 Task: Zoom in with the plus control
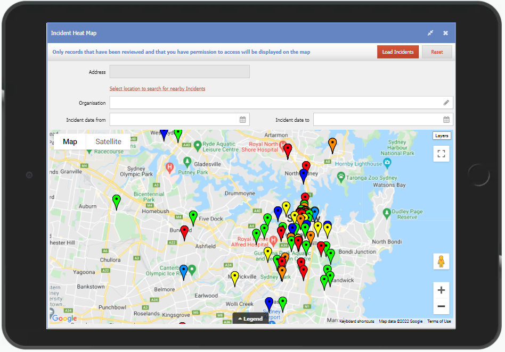point(441,290)
